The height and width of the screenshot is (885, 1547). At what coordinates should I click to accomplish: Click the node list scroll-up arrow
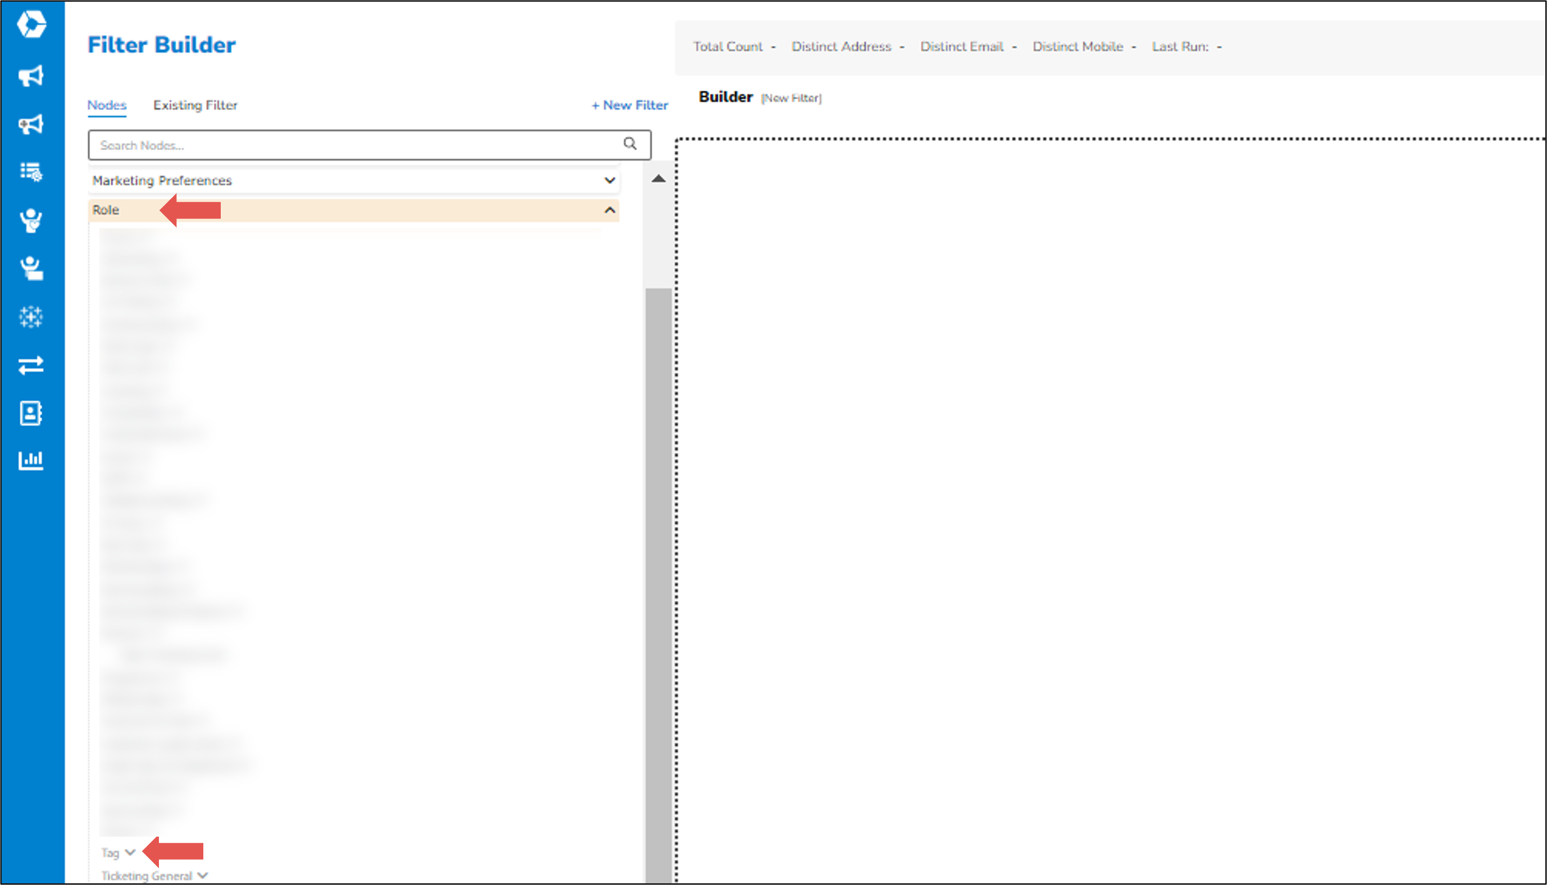[658, 179]
